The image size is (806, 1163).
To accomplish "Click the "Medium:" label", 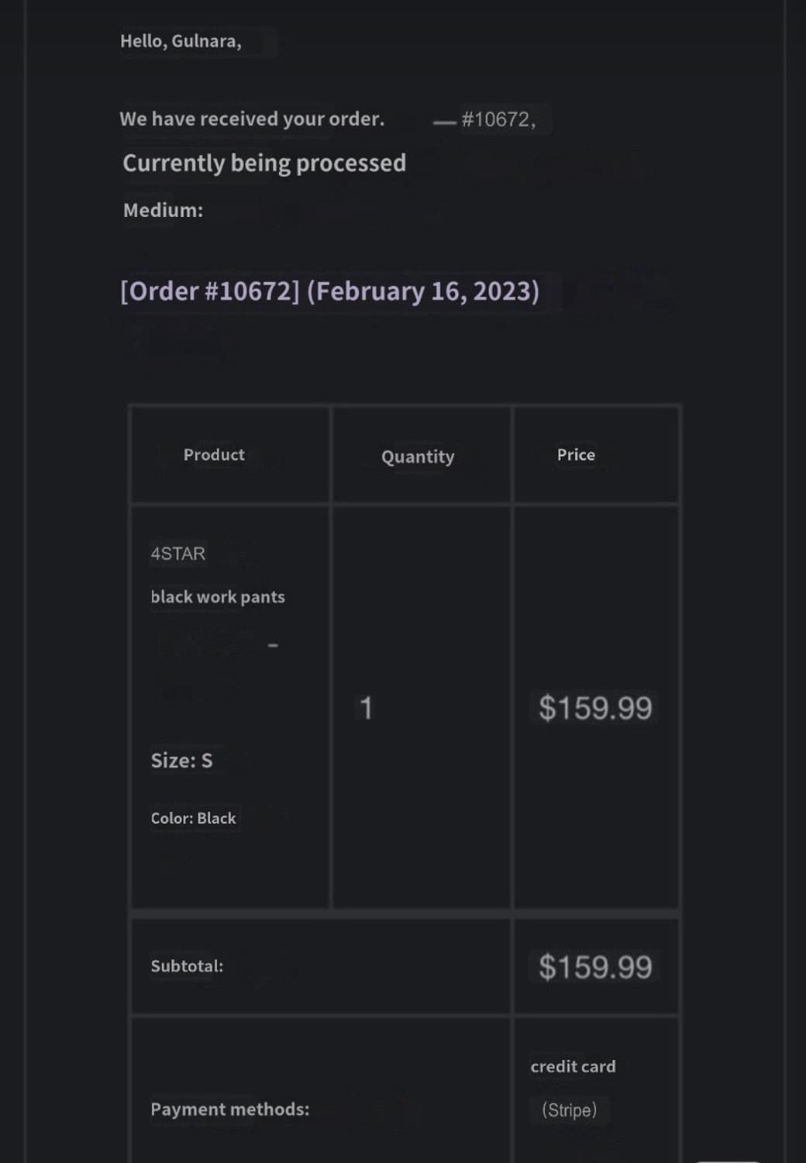I will click(163, 210).
